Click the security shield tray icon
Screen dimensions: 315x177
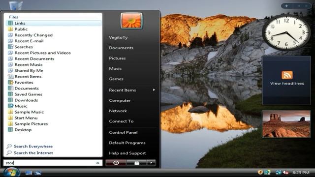pyautogui.click(x=260, y=173)
